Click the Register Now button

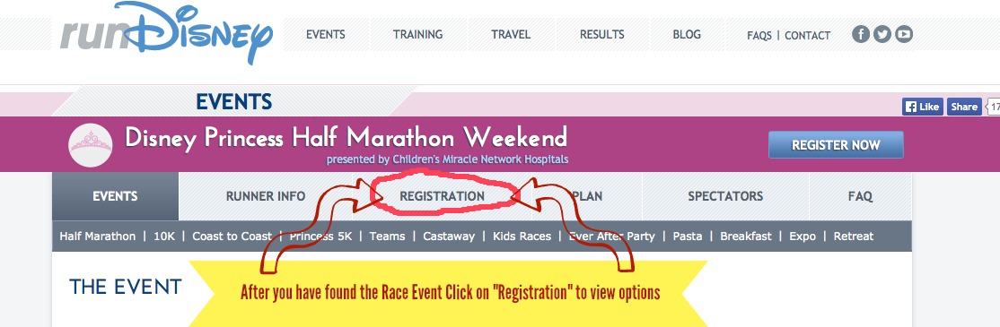[x=836, y=145]
